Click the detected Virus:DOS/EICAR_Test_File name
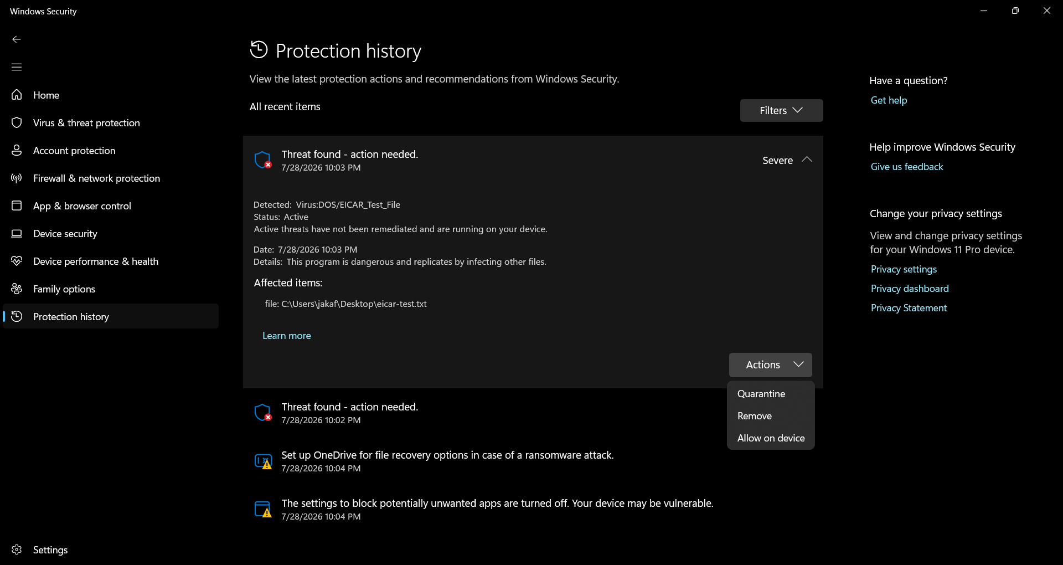The height and width of the screenshot is (565, 1063). (348, 205)
